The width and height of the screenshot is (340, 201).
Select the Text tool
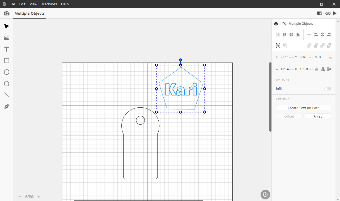pos(7,49)
